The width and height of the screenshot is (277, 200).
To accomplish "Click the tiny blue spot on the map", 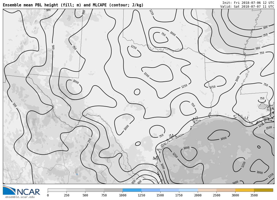I will click(77, 174).
